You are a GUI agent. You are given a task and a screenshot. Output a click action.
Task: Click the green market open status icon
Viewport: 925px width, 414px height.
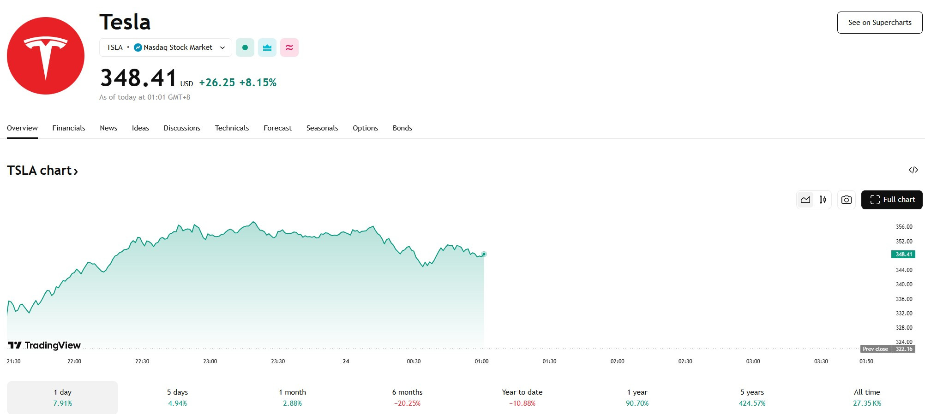[245, 47]
